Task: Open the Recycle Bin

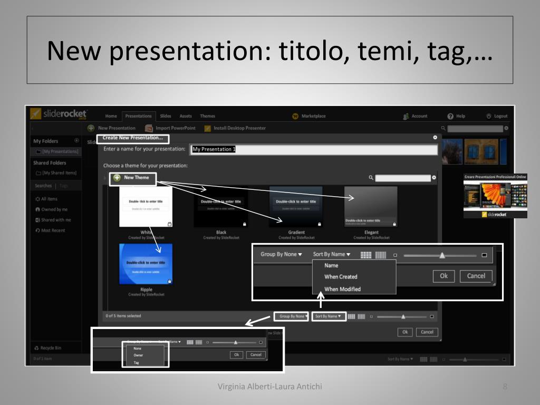Action: (x=48, y=348)
